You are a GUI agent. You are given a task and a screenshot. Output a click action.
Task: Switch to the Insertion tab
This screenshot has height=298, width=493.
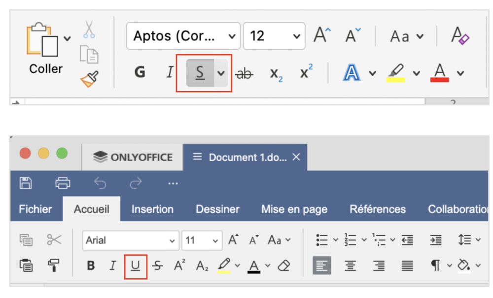pos(152,209)
